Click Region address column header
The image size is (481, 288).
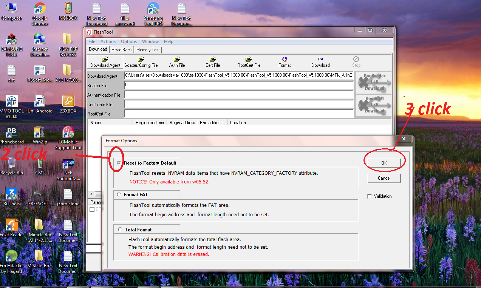tap(150, 123)
